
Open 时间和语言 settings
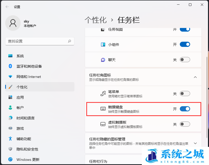click(40, 118)
